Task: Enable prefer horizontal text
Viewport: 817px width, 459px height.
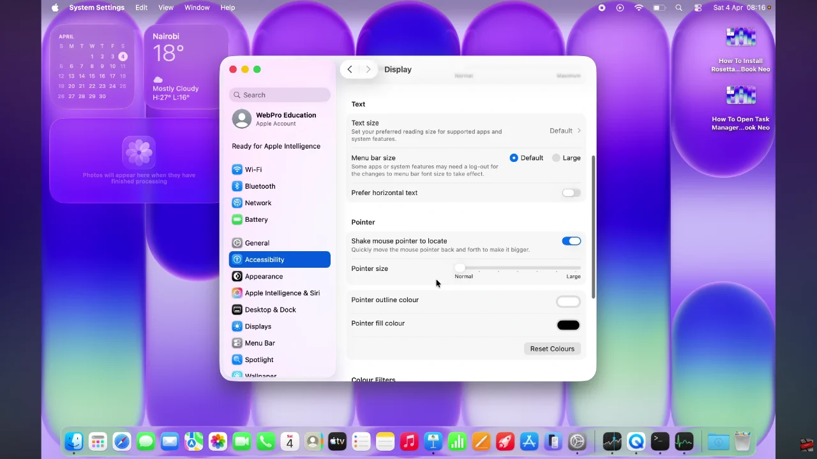Action: 570,193
